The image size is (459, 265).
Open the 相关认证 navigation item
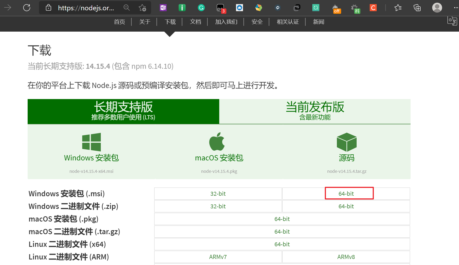(288, 22)
